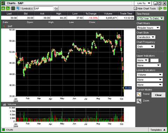Click the 37.60 low value
The height and width of the screenshot is (133, 168).
(x=79, y=18)
